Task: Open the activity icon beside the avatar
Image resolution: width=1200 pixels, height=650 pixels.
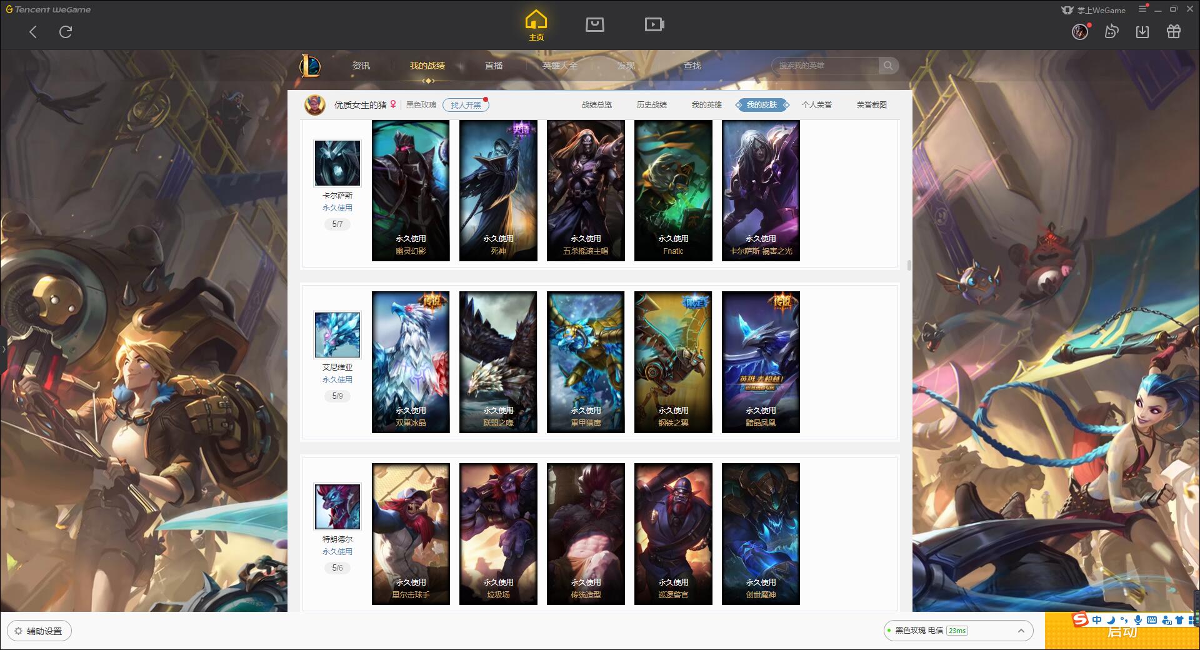Action: pyautogui.click(x=1111, y=31)
